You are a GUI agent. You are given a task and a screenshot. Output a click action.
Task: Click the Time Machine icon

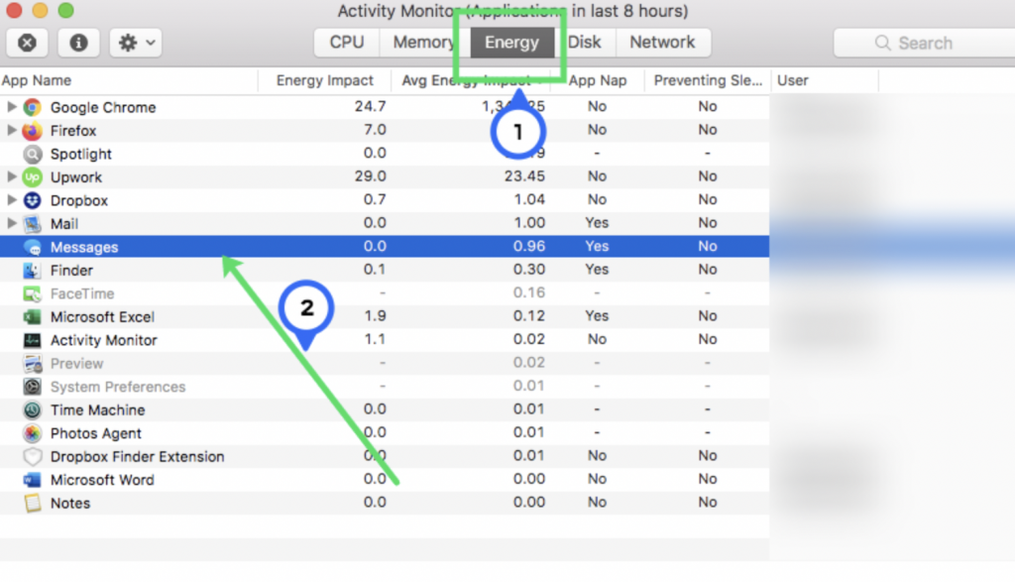point(32,410)
